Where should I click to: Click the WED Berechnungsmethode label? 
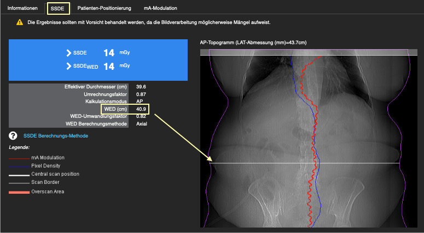tap(96, 124)
